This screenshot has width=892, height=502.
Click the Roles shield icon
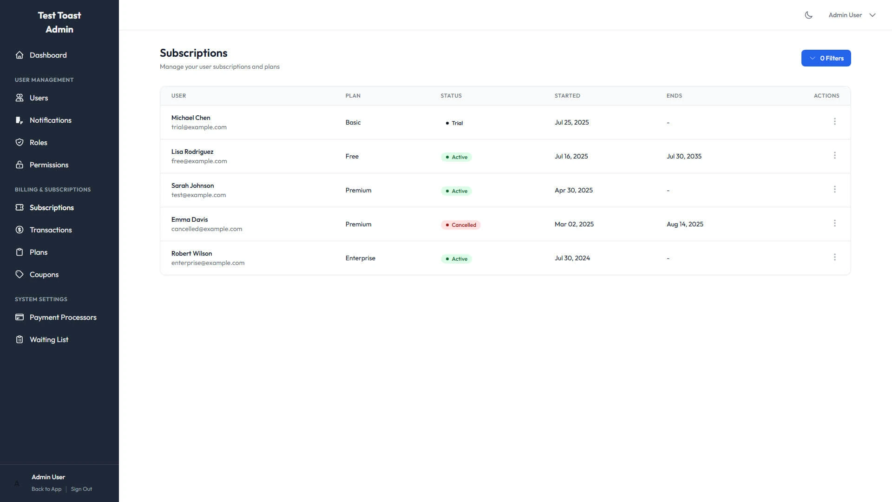(x=20, y=142)
